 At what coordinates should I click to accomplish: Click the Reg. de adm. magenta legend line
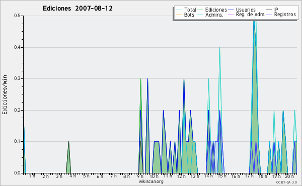click(x=231, y=15)
